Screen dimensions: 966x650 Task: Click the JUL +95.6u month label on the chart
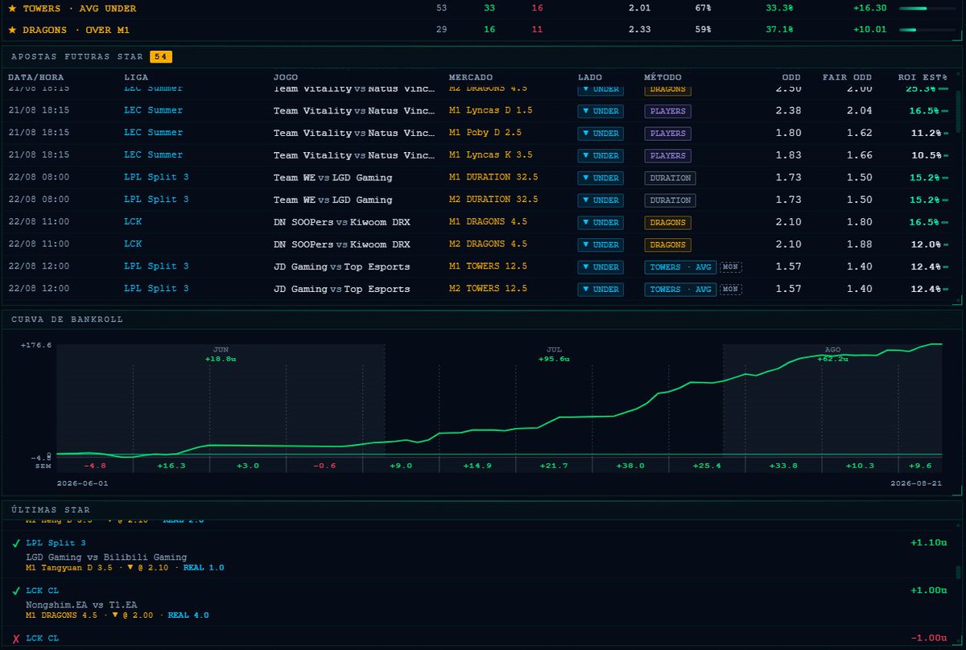554,354
